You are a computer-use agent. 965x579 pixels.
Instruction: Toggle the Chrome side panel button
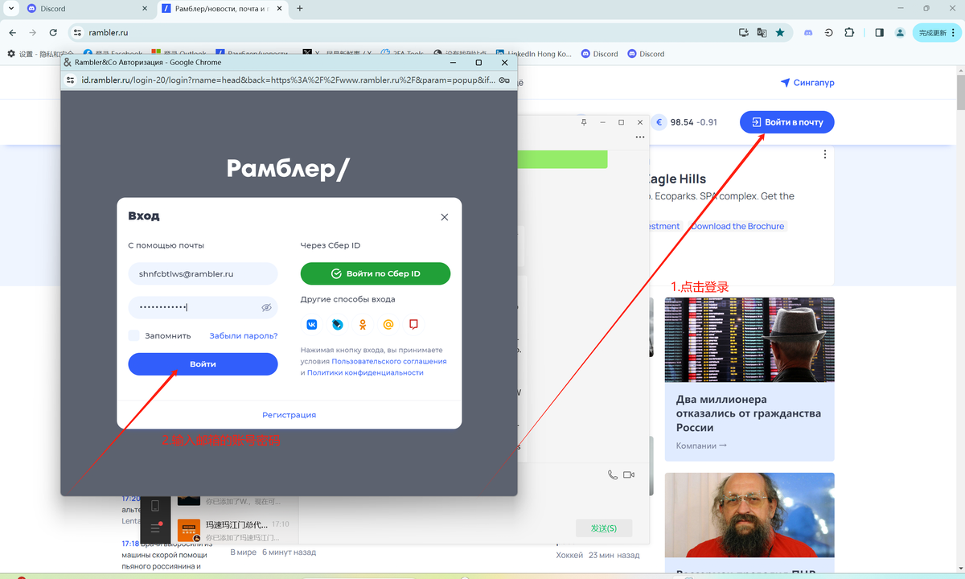click(x=879, y=33)
